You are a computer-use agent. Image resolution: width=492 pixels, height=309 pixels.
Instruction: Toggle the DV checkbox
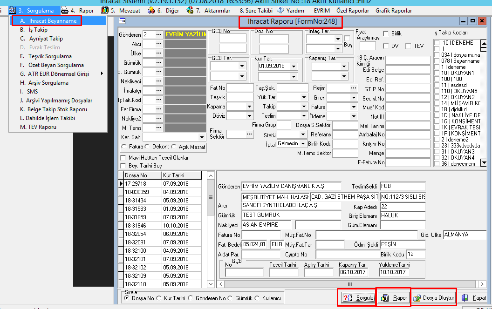tap(386, 46)
